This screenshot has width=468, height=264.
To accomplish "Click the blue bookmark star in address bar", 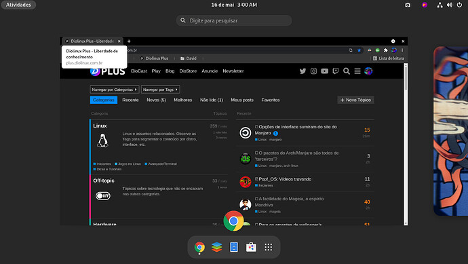I will click(359, 50).
